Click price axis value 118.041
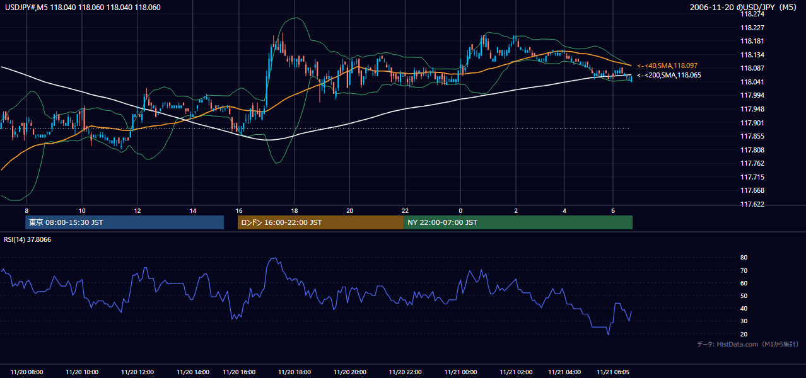 [752, 82]
